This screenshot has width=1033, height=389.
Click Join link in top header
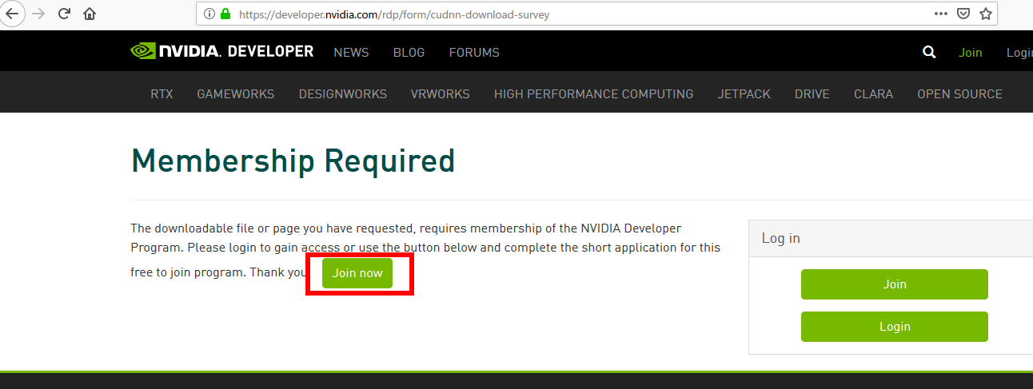click(971, 52)
